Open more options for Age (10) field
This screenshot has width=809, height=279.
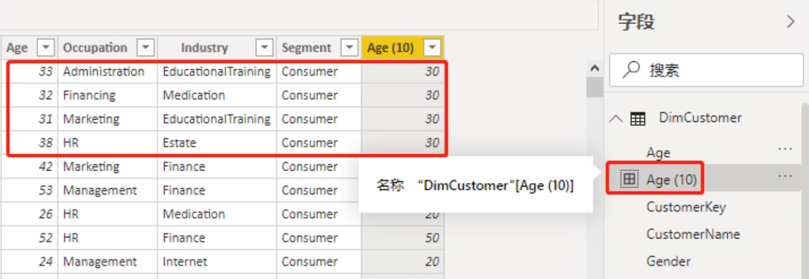pyautogui.click(x=785, y=176)
